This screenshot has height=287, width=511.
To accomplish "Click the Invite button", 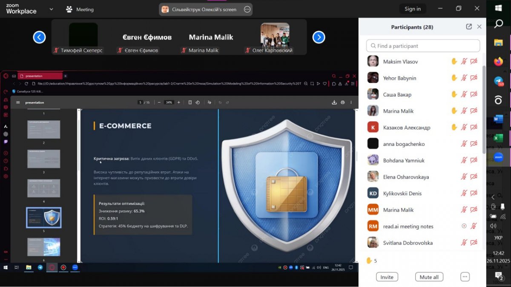I will point(387,277).
